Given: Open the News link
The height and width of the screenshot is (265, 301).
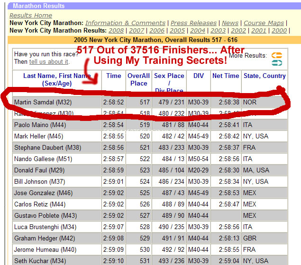Looking at the screenshot, I should (x=230, y=23).
